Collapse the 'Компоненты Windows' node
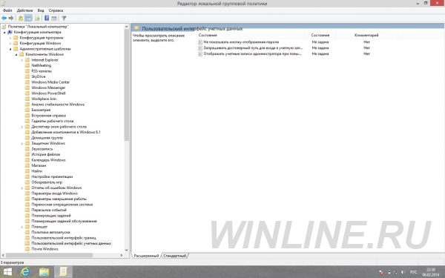 pos(16,54)
